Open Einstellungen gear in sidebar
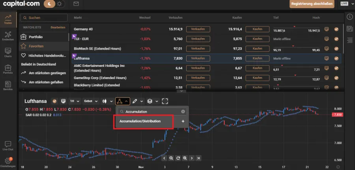355x170 pixels. [8, 162]
